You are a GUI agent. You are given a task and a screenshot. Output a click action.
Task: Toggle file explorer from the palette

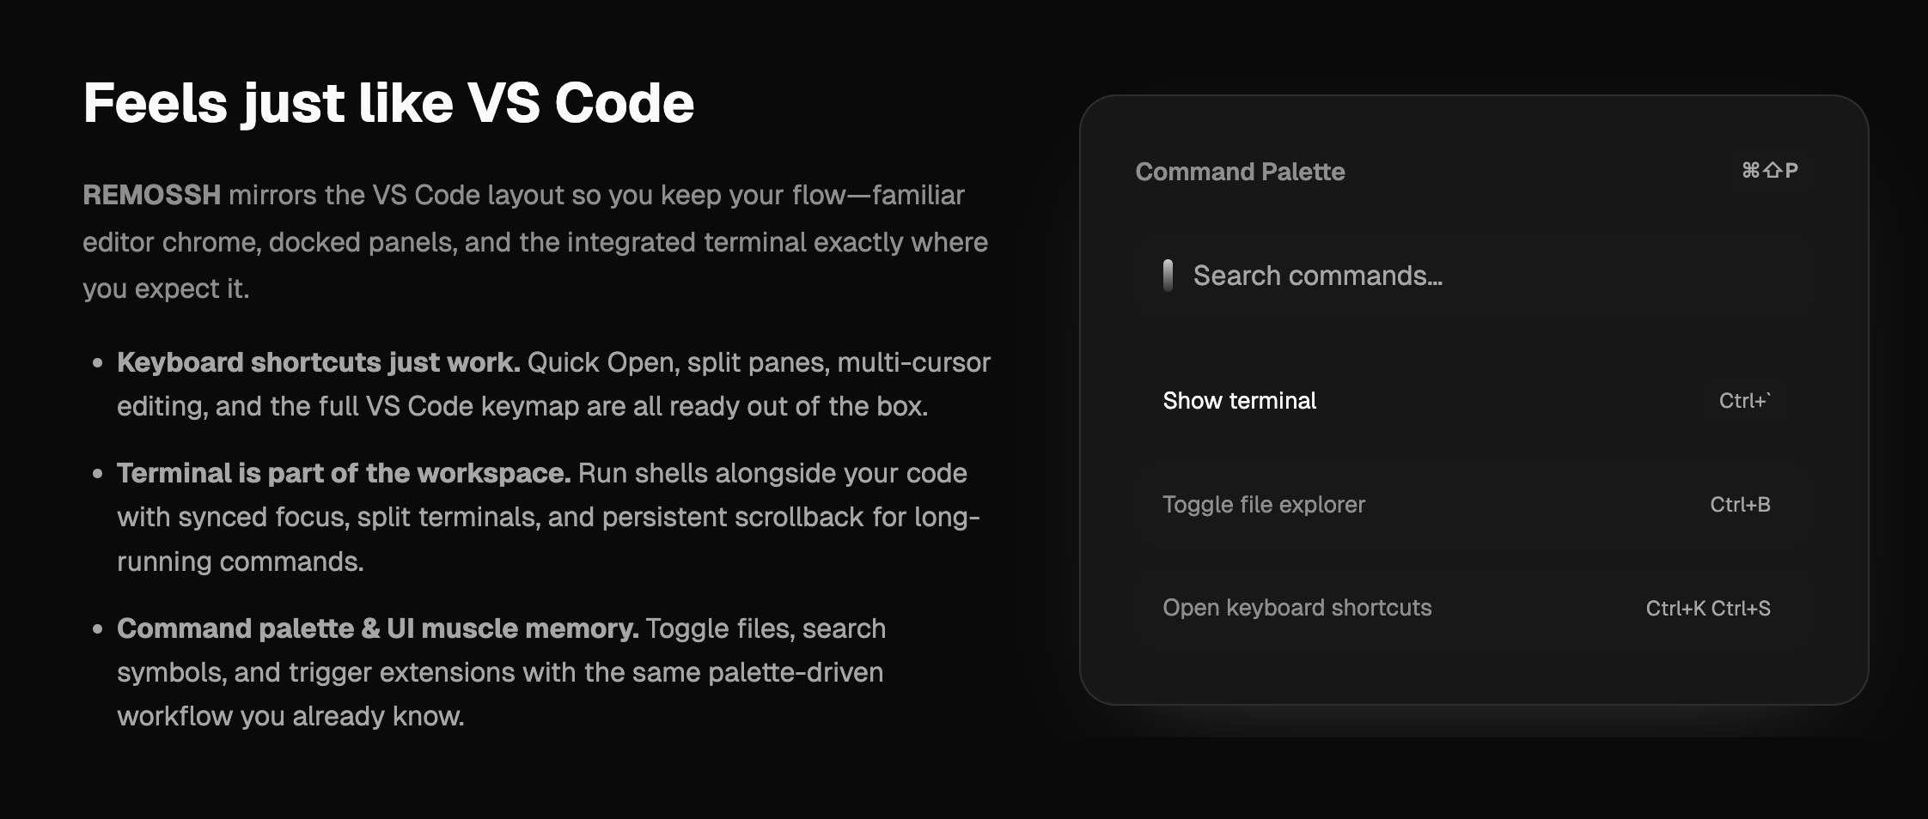(1264, 505)
